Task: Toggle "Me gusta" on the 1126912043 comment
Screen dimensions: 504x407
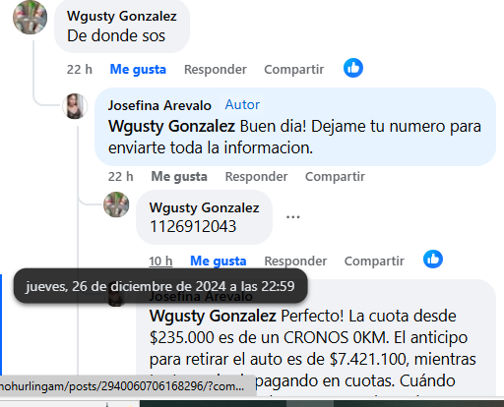Action: click(x=219, y=262)
